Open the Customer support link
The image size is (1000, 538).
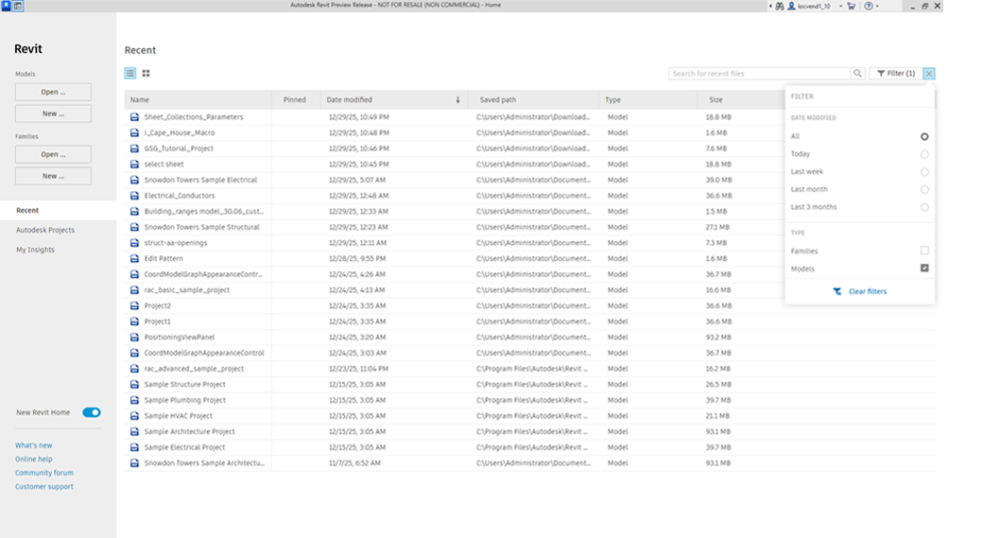[x=44, y=487]
